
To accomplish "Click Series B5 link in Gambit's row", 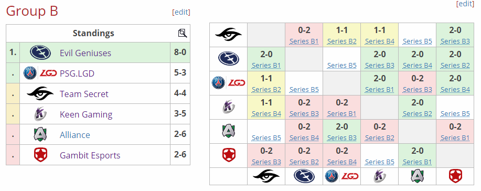I will click(379, 162).
